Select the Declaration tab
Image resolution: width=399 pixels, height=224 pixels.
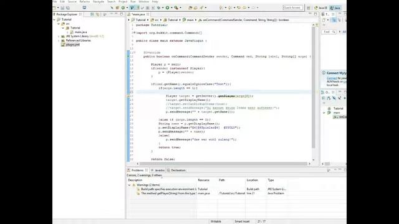click(x=176, y=170)
